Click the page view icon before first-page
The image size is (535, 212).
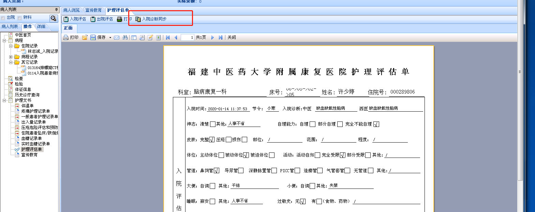click(159, 37)
